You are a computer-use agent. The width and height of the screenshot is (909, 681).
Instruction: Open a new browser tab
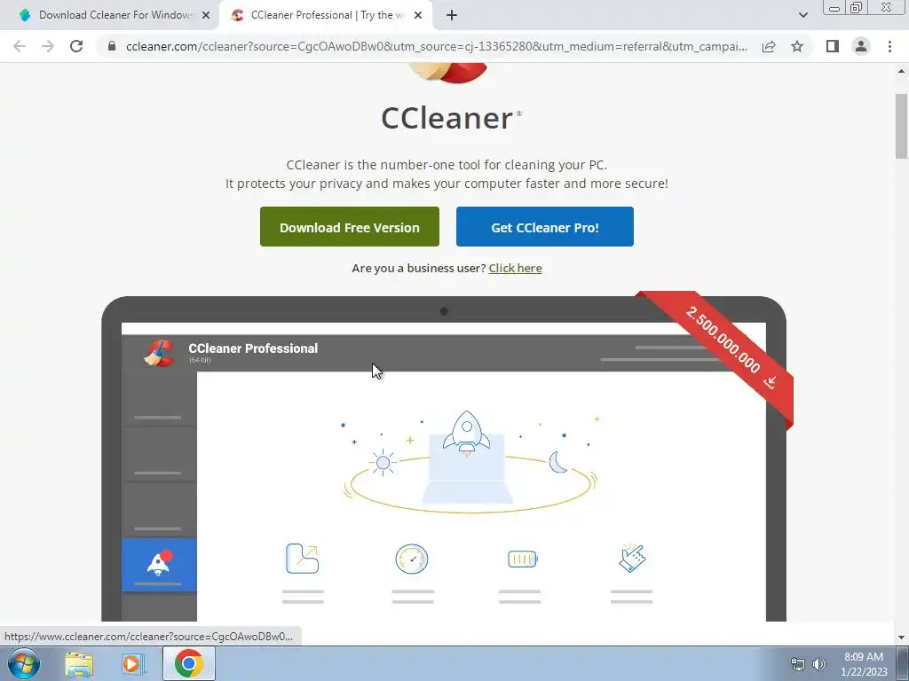[x=452, y=15]
